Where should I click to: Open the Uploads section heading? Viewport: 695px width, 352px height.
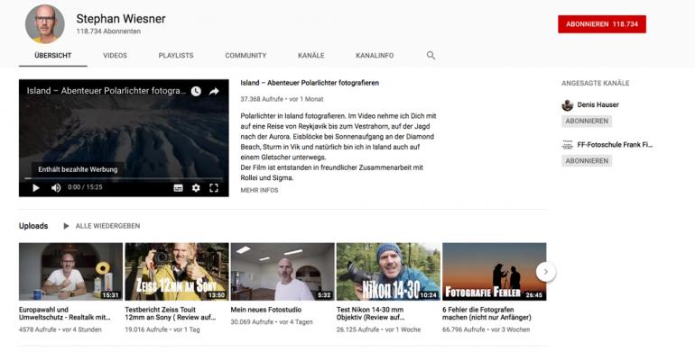pyautogui.click(x=33, y=226)
